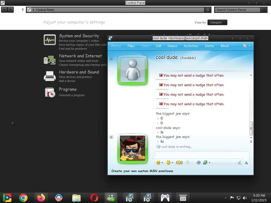
Task: Click the Control Panel back arrow
Action: [4, 10]
